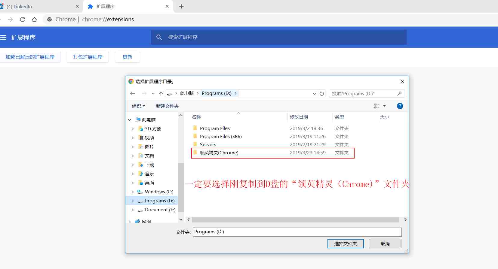
Task: Select 图片 in navigation tree
Action: click(149, 147)
